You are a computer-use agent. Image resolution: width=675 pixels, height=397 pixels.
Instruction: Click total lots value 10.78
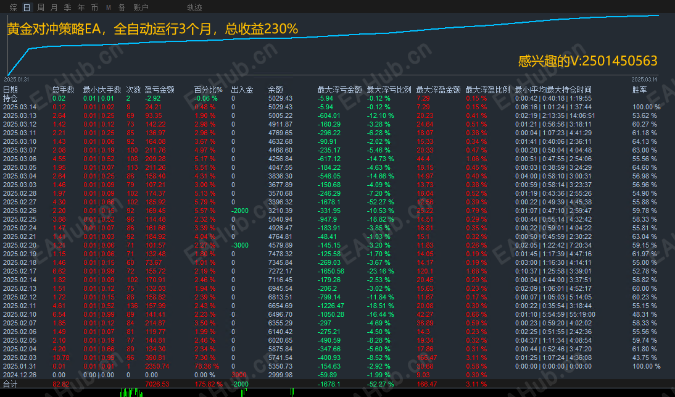point(61,357)
